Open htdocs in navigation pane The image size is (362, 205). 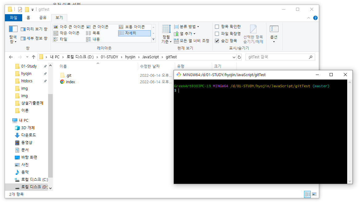click(27, 81)
